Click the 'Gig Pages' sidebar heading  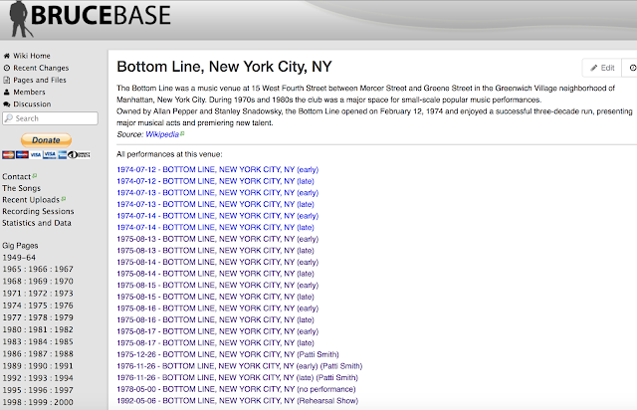coord(20,246)
